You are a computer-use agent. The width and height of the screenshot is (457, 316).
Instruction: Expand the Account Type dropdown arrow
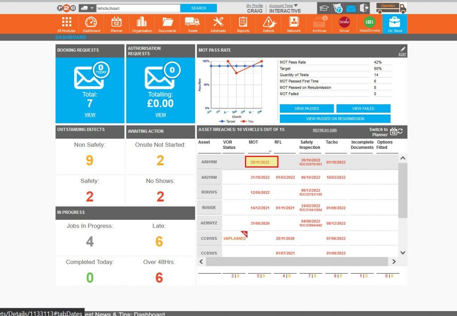point(296,5)
